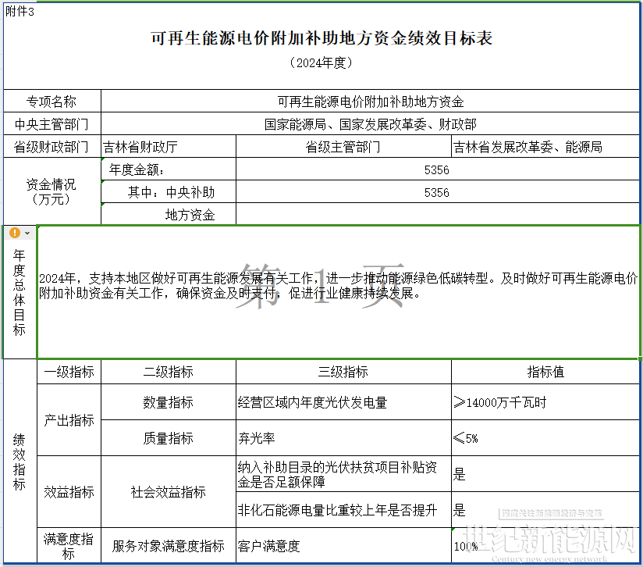
Task: Select the 省级主管部门 cell
Action: 343,147
